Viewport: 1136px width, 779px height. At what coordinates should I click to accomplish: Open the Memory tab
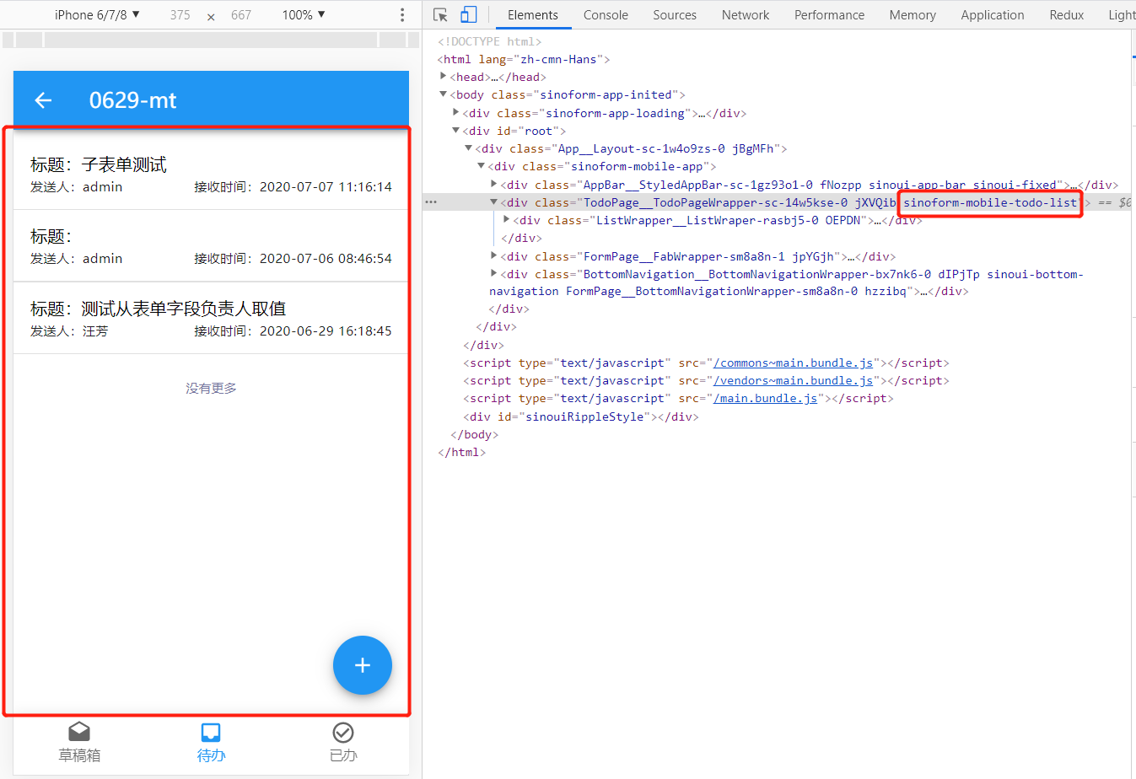(913, 14)
